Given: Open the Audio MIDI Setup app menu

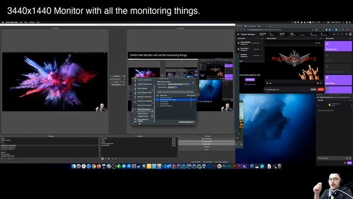Looking at the screenshot, I should [x=12, y=22].
